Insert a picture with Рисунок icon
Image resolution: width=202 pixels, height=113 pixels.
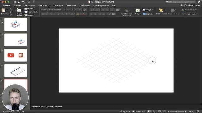(x=138, y=10)
